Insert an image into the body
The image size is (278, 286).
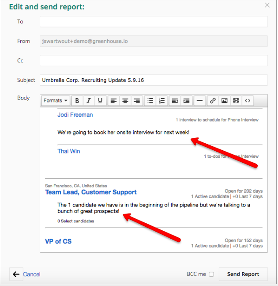(225, 100)
